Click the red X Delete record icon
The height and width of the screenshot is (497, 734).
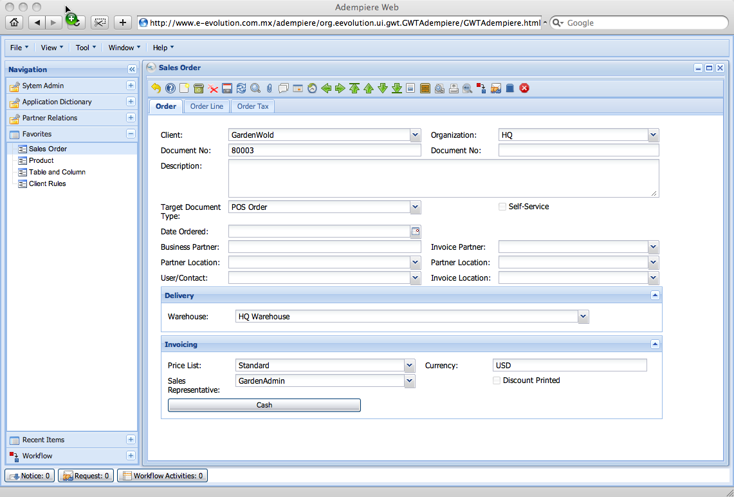pyautogui.click(x=213, y=89)
